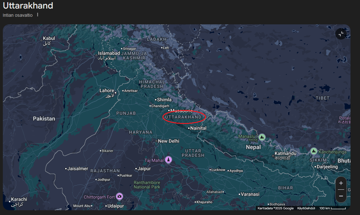Image resolution: width=360 pixels, height=215 pixels.
Task: Click the Lahore city label
Action: coord(107,90)
